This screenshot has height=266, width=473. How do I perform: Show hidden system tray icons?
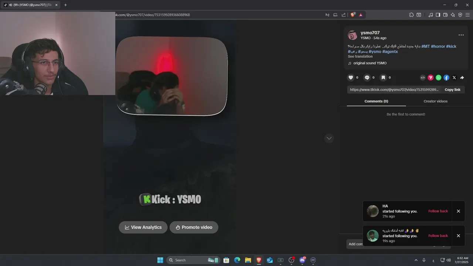coord(416,260)
